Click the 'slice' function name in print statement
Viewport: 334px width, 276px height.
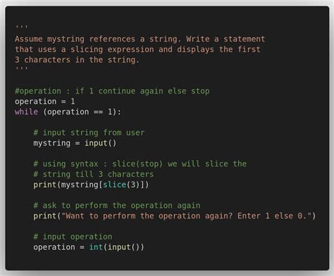click(114, 185)
